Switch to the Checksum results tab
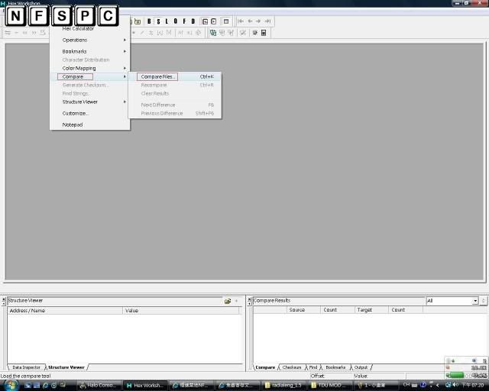489x391 pixels. (x=292, y=367)
